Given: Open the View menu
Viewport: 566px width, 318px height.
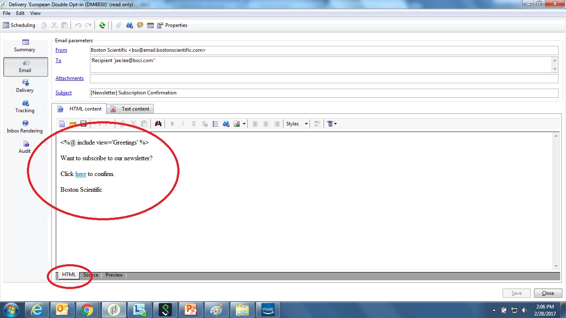Looking at the screenshot, I should point(35,13).
